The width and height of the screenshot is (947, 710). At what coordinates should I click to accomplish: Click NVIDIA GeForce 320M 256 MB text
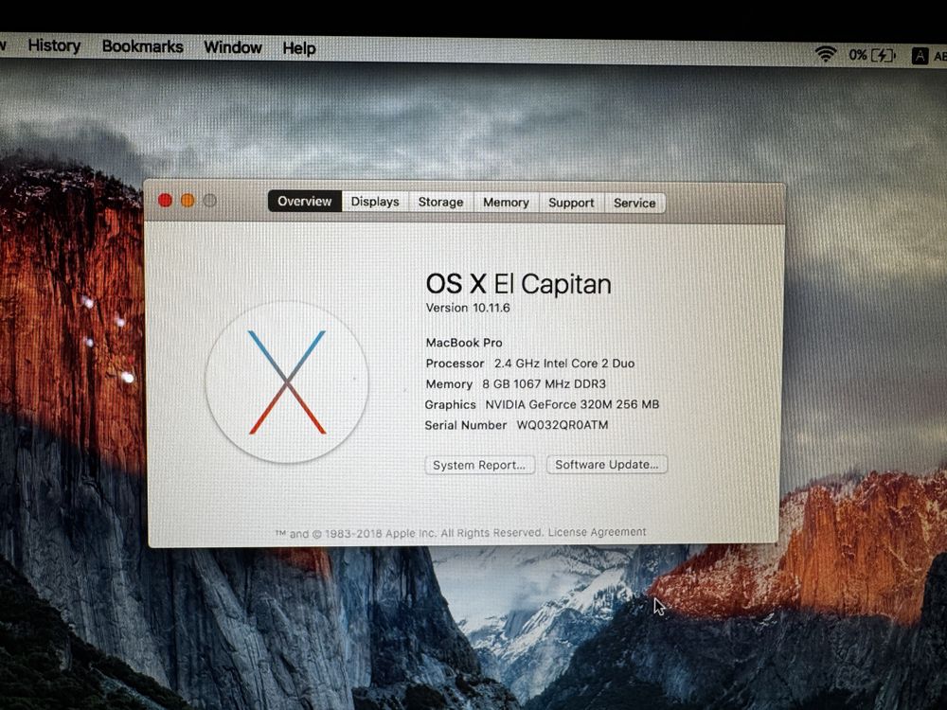point(573,404)
